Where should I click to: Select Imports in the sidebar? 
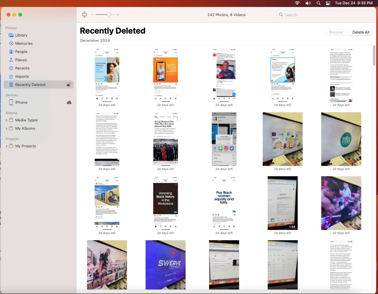(x=39, y=76)
